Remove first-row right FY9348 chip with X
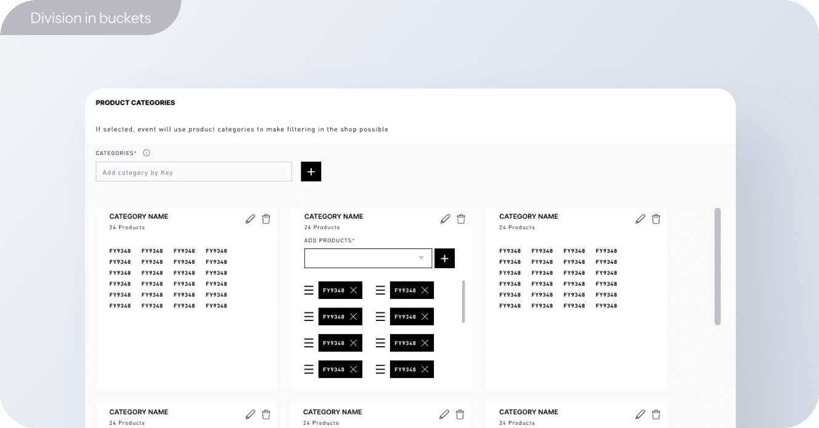 (425, 290)
